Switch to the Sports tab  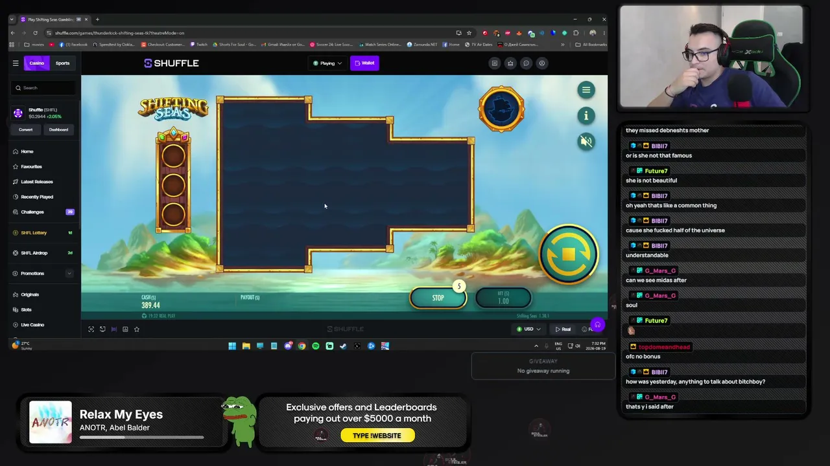62,63
